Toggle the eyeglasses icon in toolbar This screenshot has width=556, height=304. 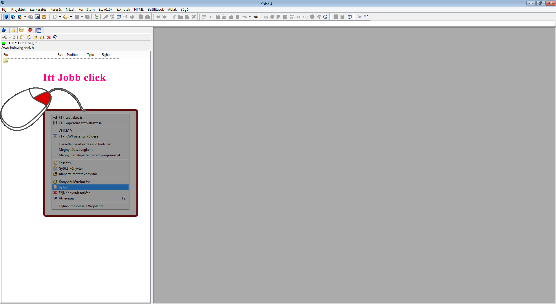click(x=366, y=17)
